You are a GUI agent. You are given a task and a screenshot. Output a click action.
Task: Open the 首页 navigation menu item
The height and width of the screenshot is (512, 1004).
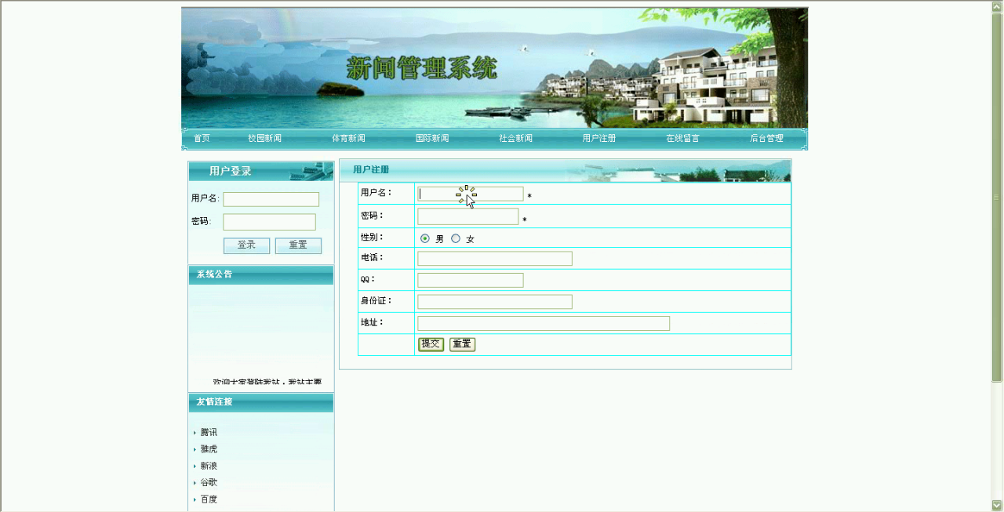[x=202, y=139]
